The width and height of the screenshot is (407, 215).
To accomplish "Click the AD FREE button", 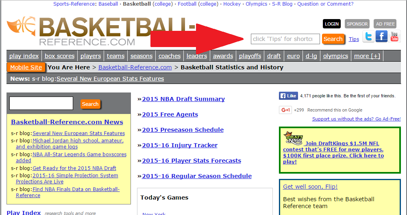I will 385,24.
